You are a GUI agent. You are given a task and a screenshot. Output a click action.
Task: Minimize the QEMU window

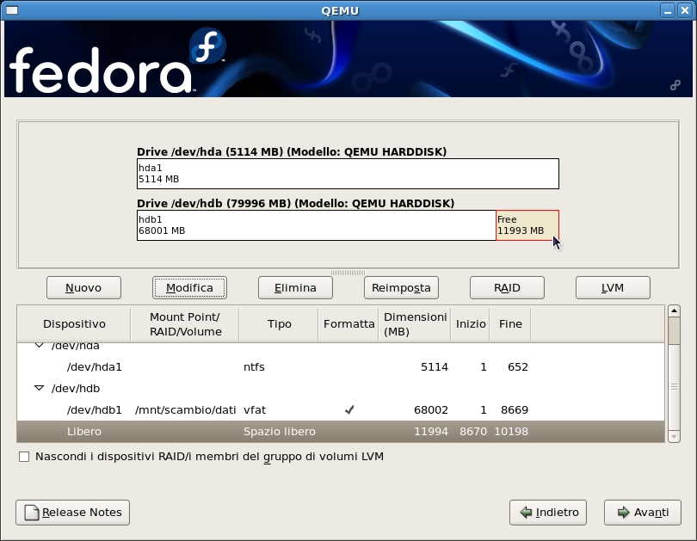(668, 10)
